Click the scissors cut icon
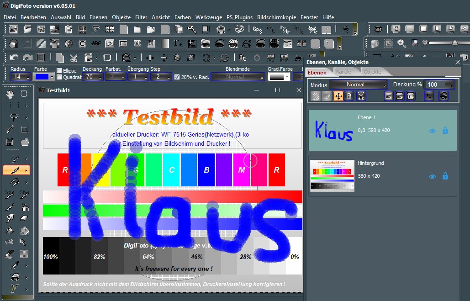 click(x=74, y=58)
